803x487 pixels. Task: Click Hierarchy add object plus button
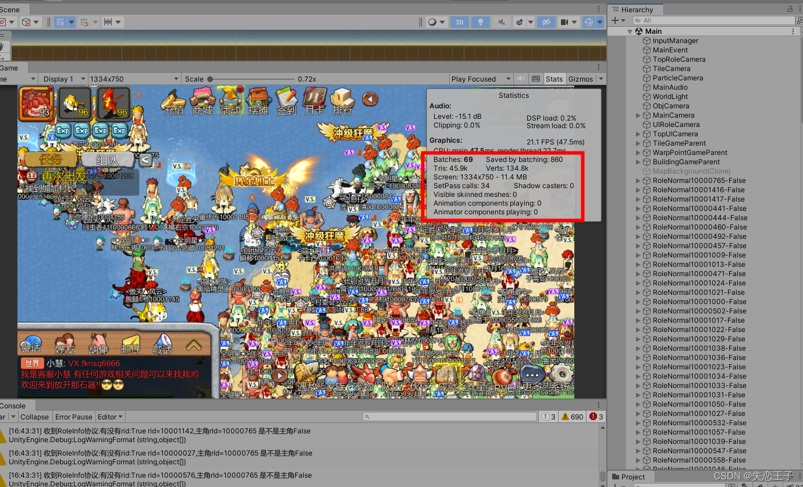(615, 20)
